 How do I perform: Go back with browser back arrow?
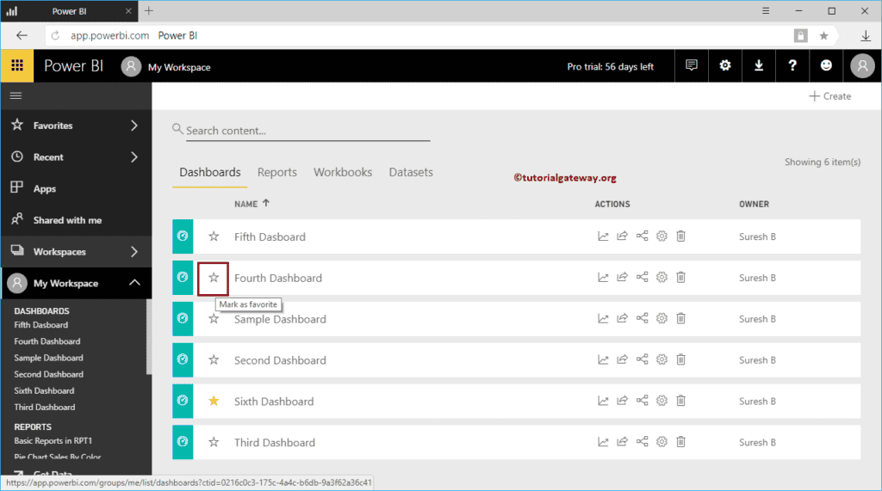click(22, 36)
